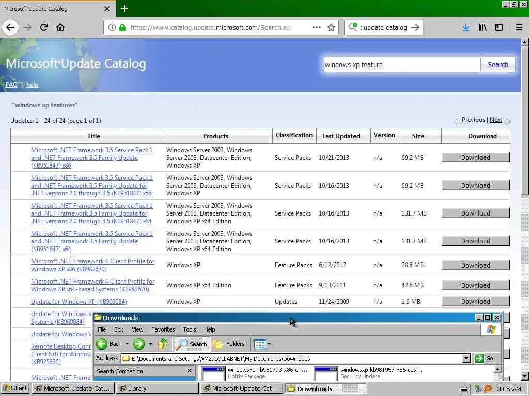
Task: Expand the Forward history dropdown arrow
Action: tap(150, 344)
